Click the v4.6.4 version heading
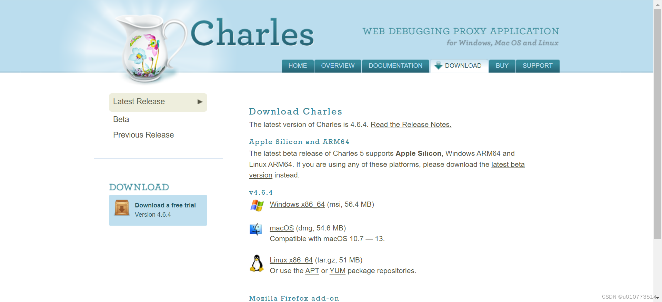662x302 pixels. 261,192
